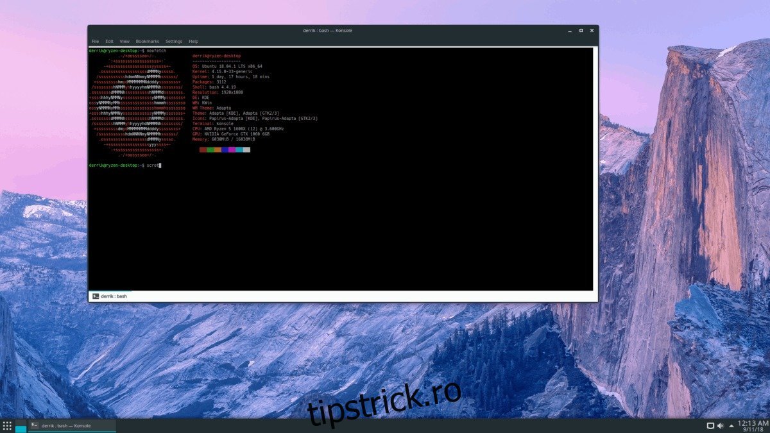Click the Konsole icon in the taskbar entry
The image size is (770, 433).
point(33,425)
